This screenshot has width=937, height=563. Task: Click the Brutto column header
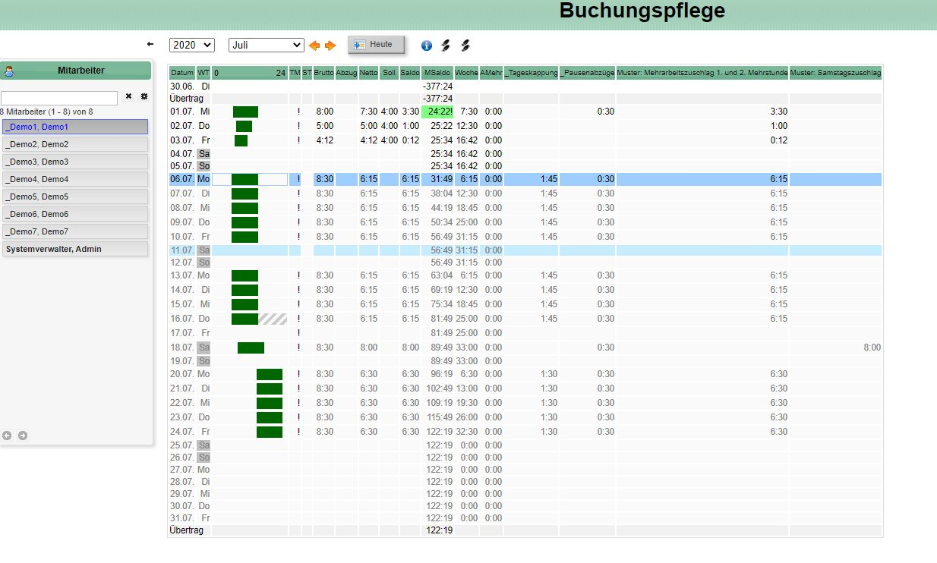(323, 74)
